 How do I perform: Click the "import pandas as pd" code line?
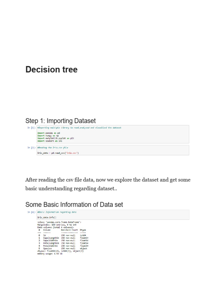coord(49,133)
